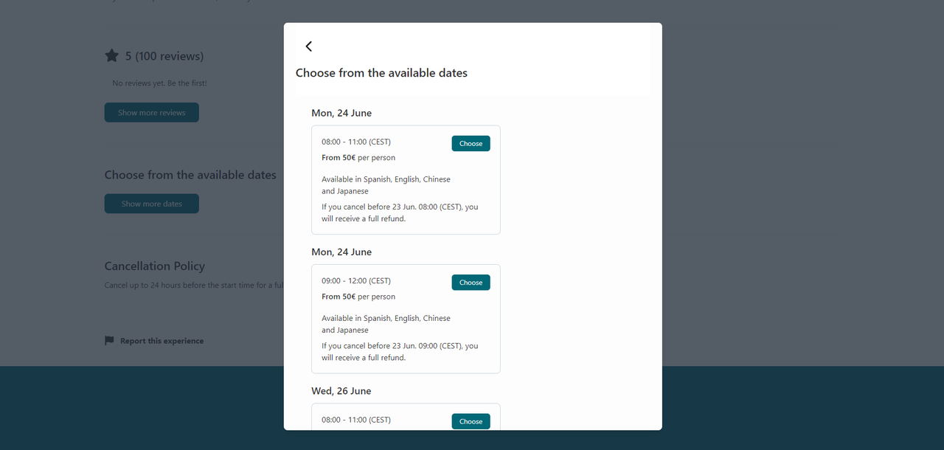
Task: Select the 09:00 - 12:00 (CEST) time text
Action: tap(356, 280)
